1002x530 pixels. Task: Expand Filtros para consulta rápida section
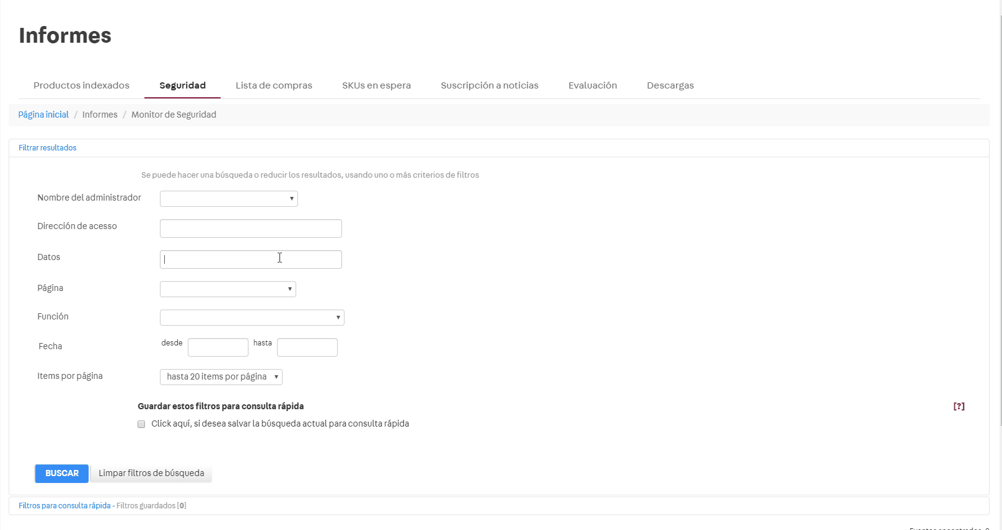[64, 506]
